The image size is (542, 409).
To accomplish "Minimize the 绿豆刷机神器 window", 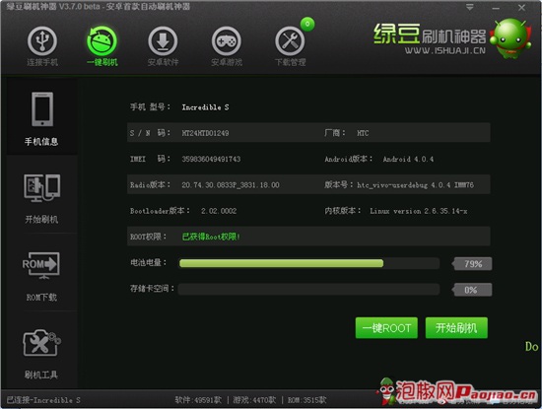I will tap(496, 8).
